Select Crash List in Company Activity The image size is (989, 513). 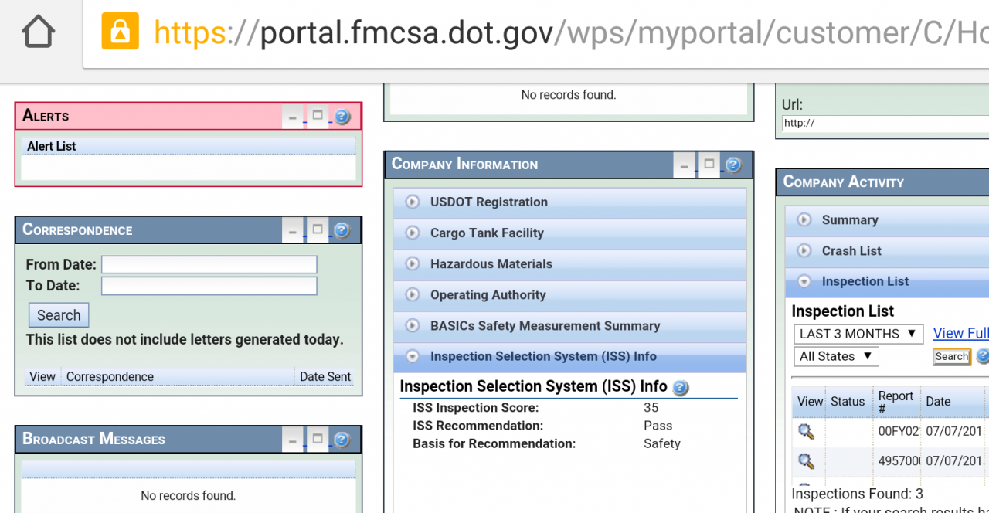[x=851, y=250]
